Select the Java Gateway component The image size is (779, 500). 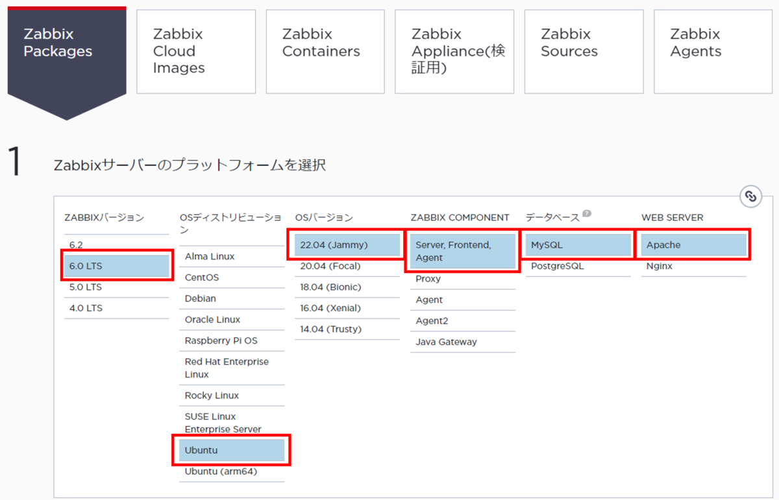point(463,342)
